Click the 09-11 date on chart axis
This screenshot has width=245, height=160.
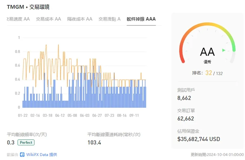click(134, 115)
